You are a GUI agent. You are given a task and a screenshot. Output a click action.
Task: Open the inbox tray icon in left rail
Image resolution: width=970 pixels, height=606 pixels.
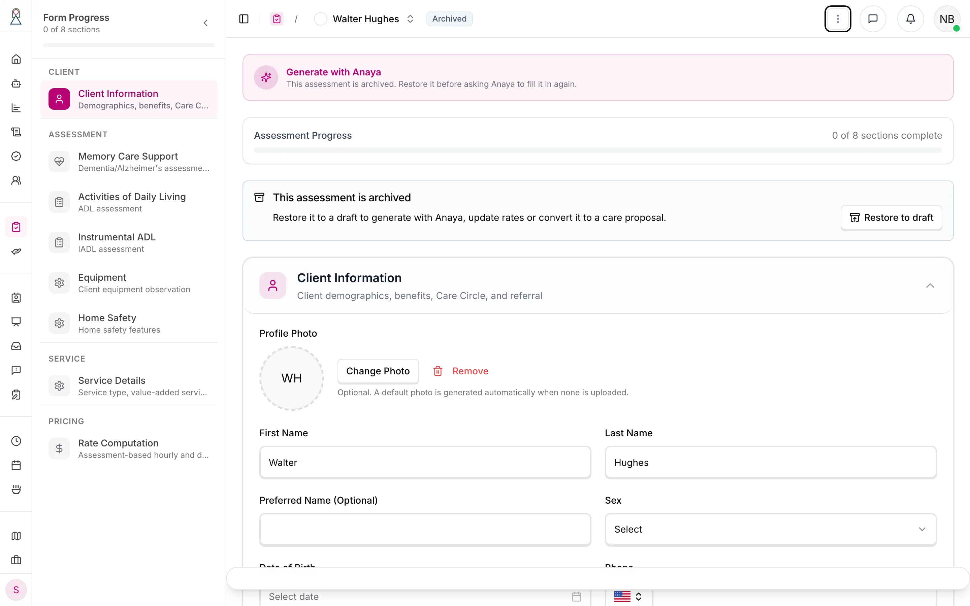coord(16,346)
